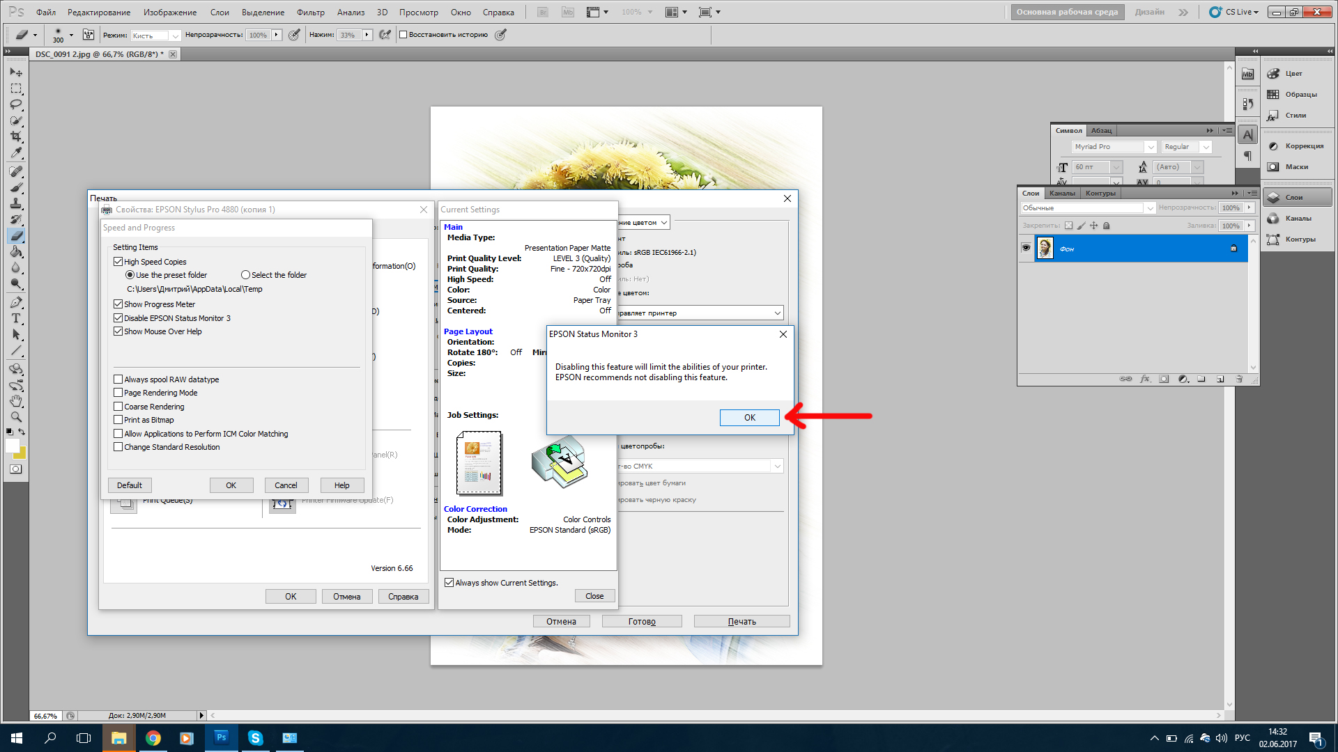Select the Hand tool
1338x752 pixels.
[x=16, y=401]
